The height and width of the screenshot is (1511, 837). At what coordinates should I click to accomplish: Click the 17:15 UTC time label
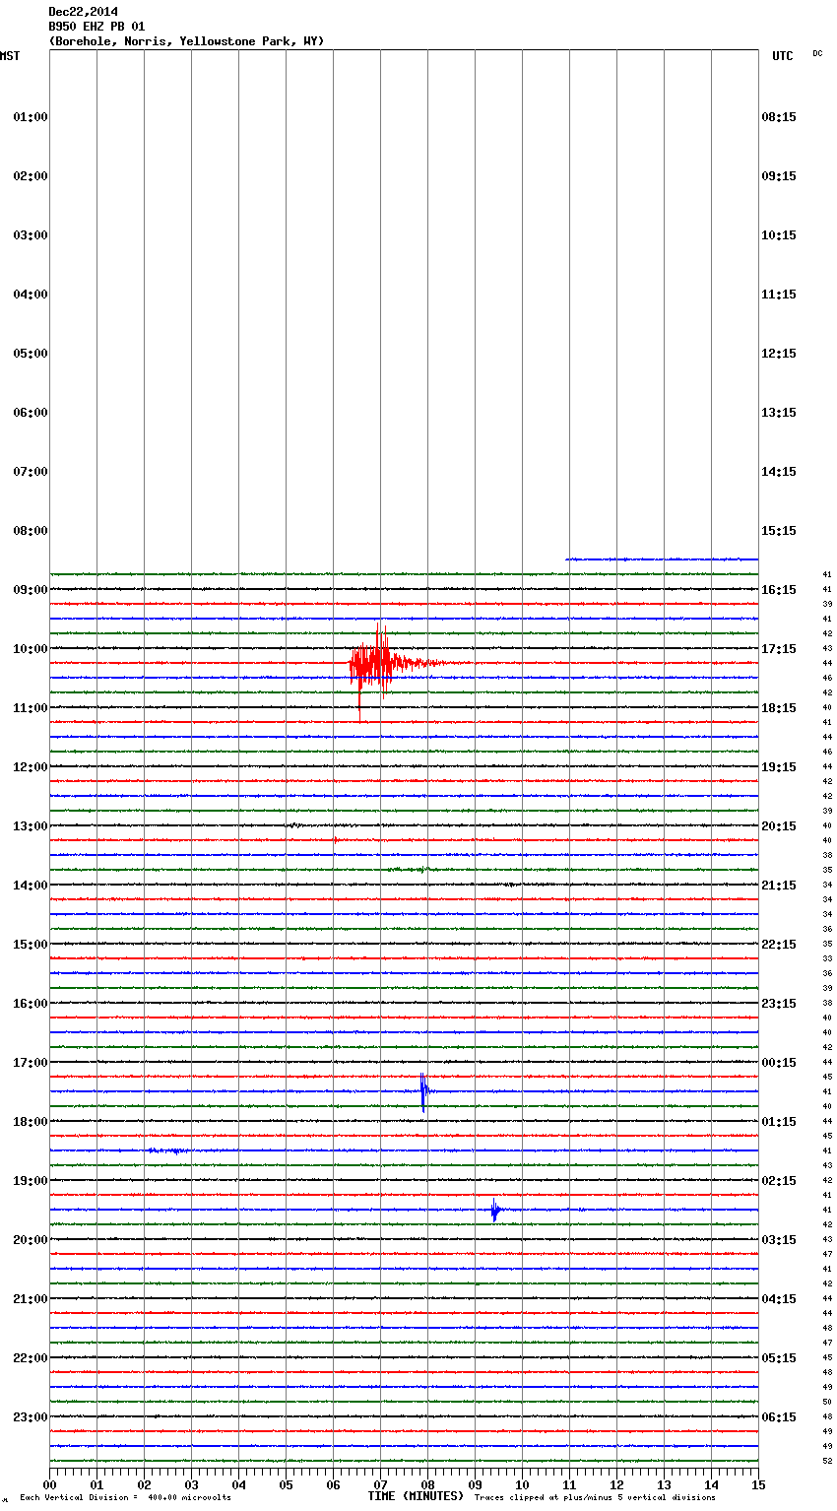[x=779, y=649]
